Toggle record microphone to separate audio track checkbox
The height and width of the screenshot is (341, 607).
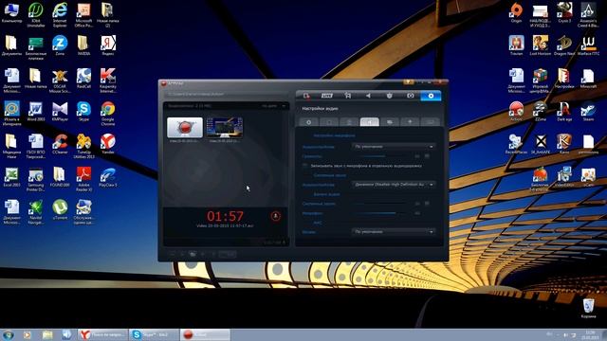click(x=305, y=166)
